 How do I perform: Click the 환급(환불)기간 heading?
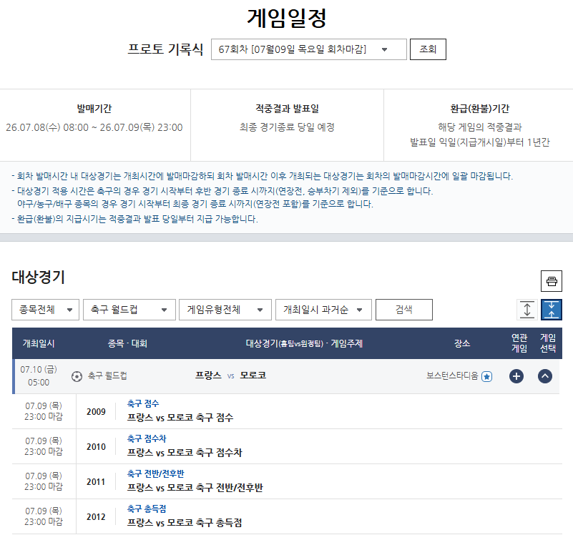point(479,109)
